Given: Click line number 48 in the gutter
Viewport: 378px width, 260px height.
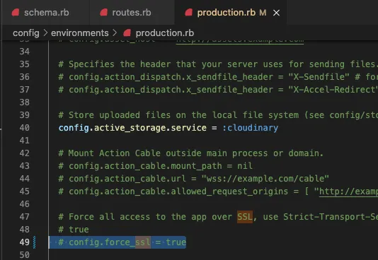Looking at the screenshot, I should [x=24, y=230].
